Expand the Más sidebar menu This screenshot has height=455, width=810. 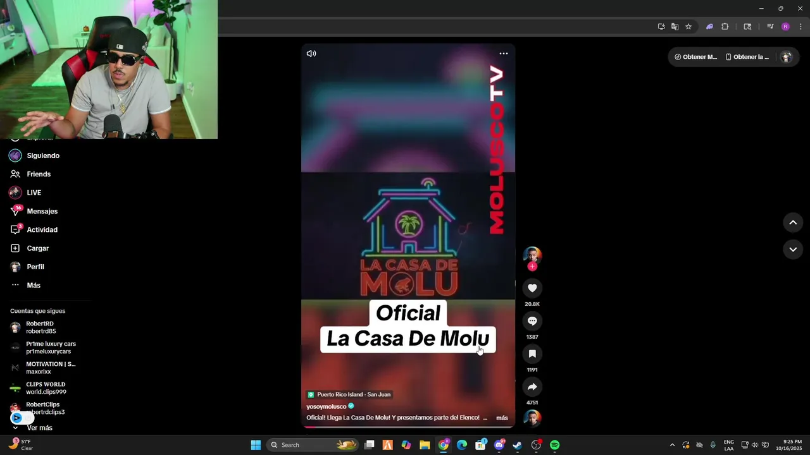pyautogui.click(x=34, y=286)
